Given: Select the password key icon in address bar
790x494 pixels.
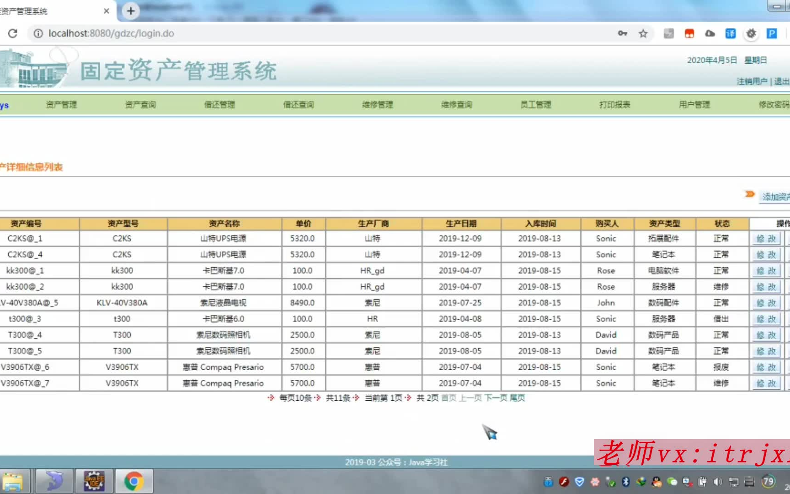Looking at the screenshot, I should click(622, 33).
